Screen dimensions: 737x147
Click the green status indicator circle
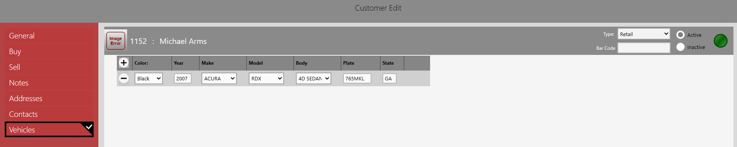pos(720,41)
